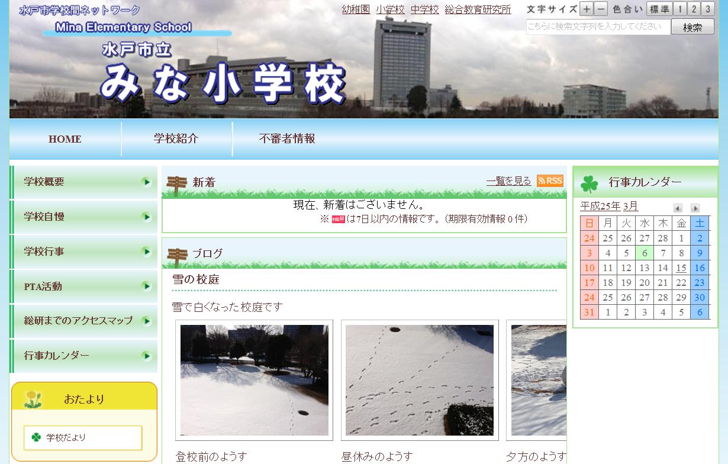This screenshot has height=464, width=728.
Task: Go to the previous calendar month
Action: click(678, 208)
